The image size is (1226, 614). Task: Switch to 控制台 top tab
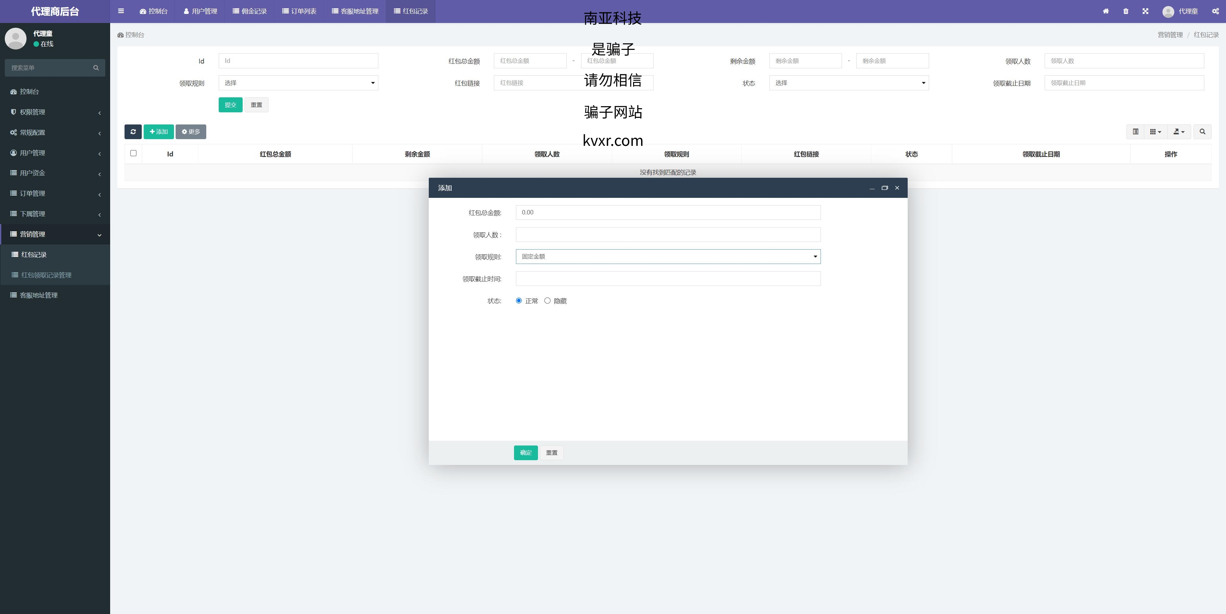coord(153,11)
